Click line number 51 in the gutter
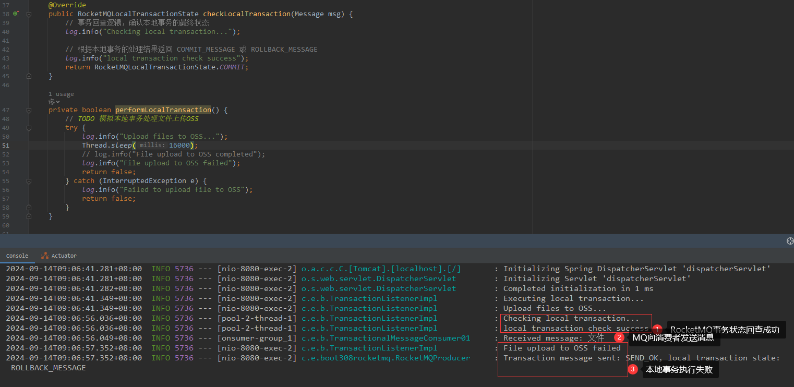 tap(6, 146)
